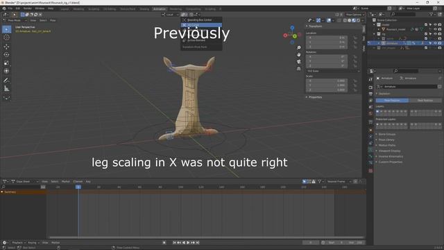The width and height of the screenshot is (444, 250).
Task: Click the zoom magnifier viewport icon
Action: [299, 48]
